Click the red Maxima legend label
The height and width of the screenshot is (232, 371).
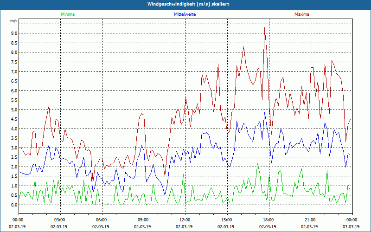click(x=302, y=14)
